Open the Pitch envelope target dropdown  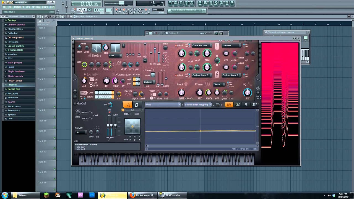pos(163,104)
